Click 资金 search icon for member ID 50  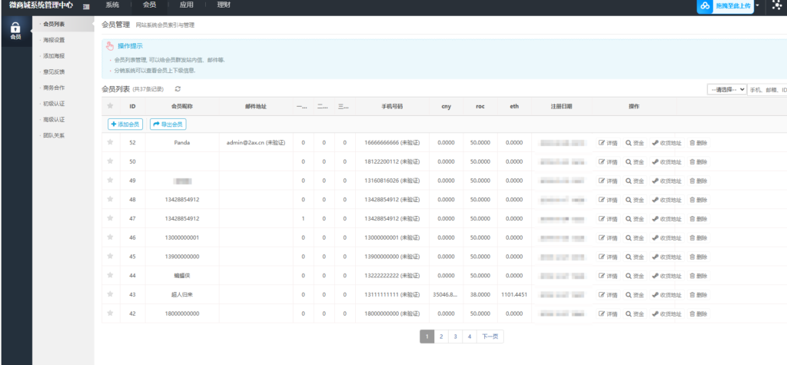[635, 161]
